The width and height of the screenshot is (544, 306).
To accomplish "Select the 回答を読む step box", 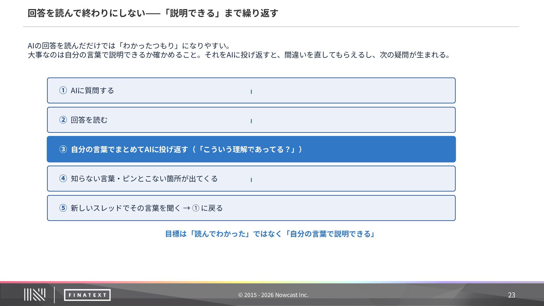I will coord(251,120).
